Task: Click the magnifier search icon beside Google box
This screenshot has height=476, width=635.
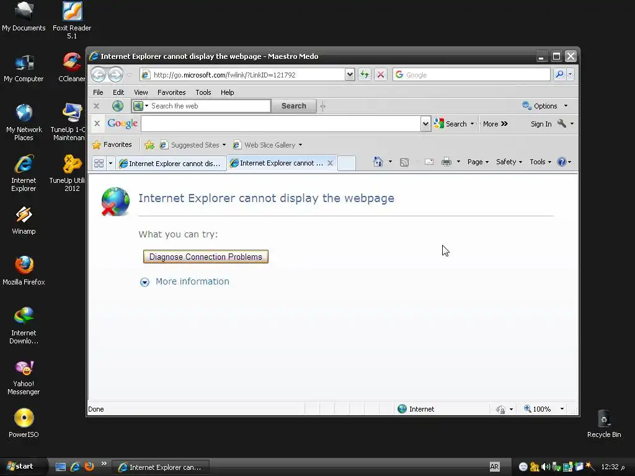Action: coord(560,74)
